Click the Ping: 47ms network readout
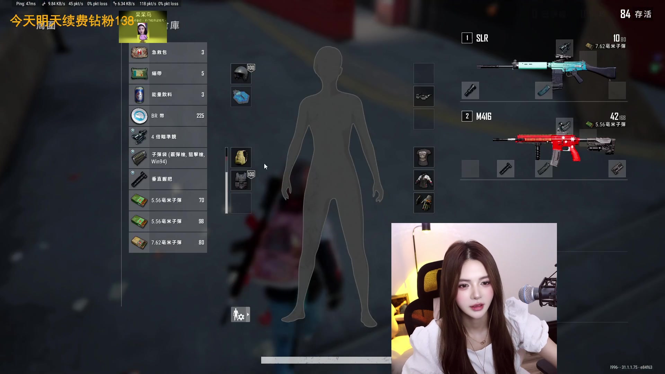This screenshot has width=665, height=374. pos(26,4)
